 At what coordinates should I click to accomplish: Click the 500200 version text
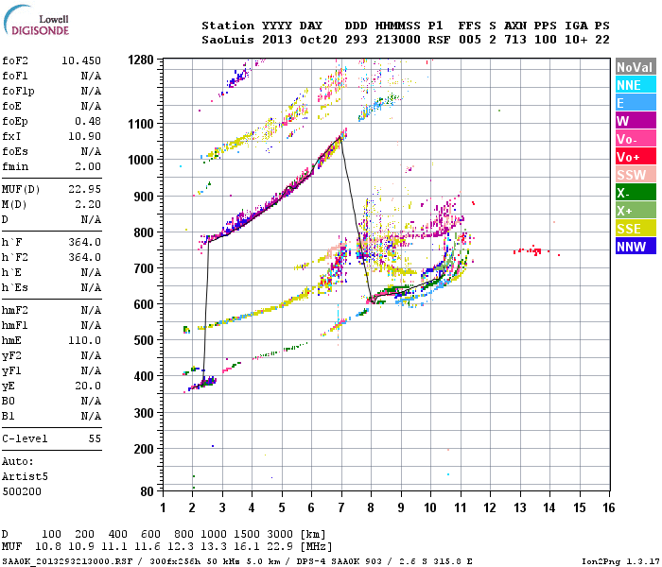22,491
